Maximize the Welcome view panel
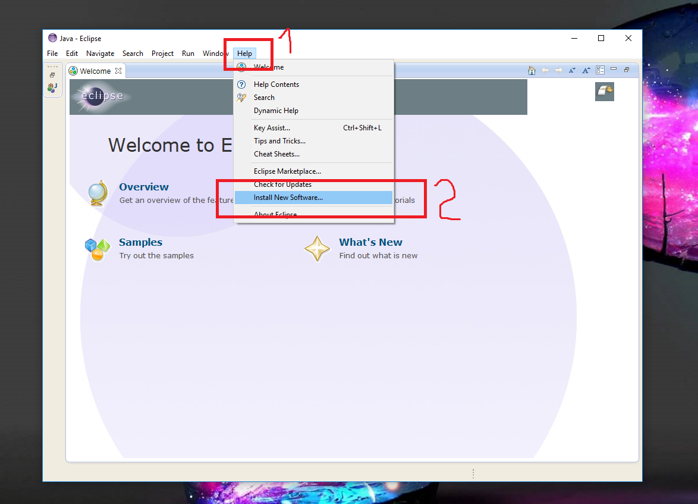This screenshot has height=504, width=698. [627, 70]
